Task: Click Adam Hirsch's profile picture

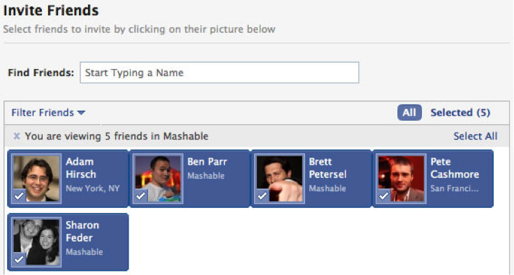Action: tap(37, 178)
